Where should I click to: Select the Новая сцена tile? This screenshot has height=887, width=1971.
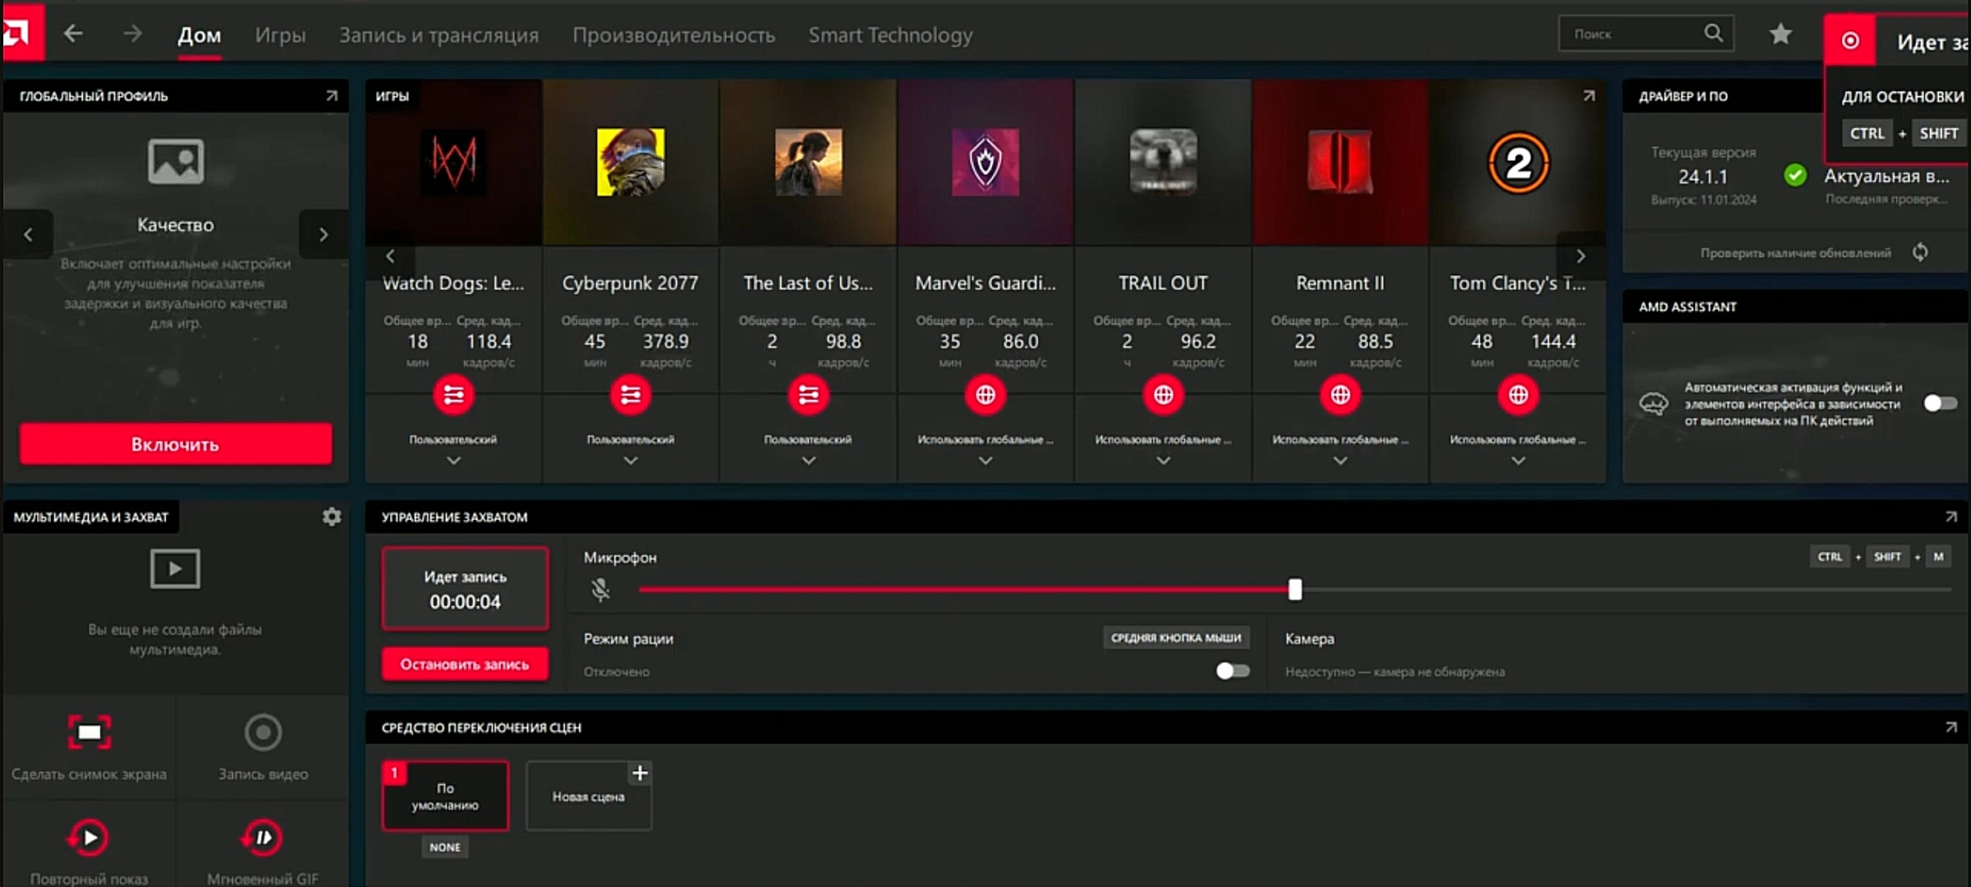point(589,796)
